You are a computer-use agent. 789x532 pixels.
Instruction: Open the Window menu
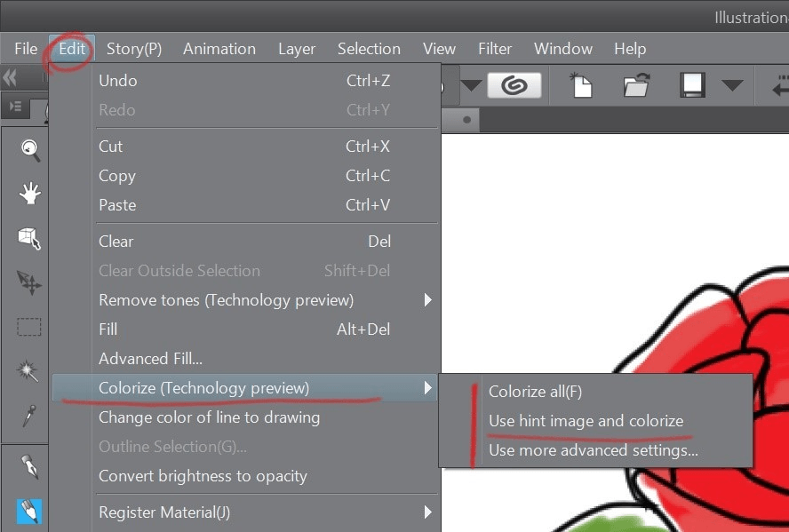pos(563,49)
